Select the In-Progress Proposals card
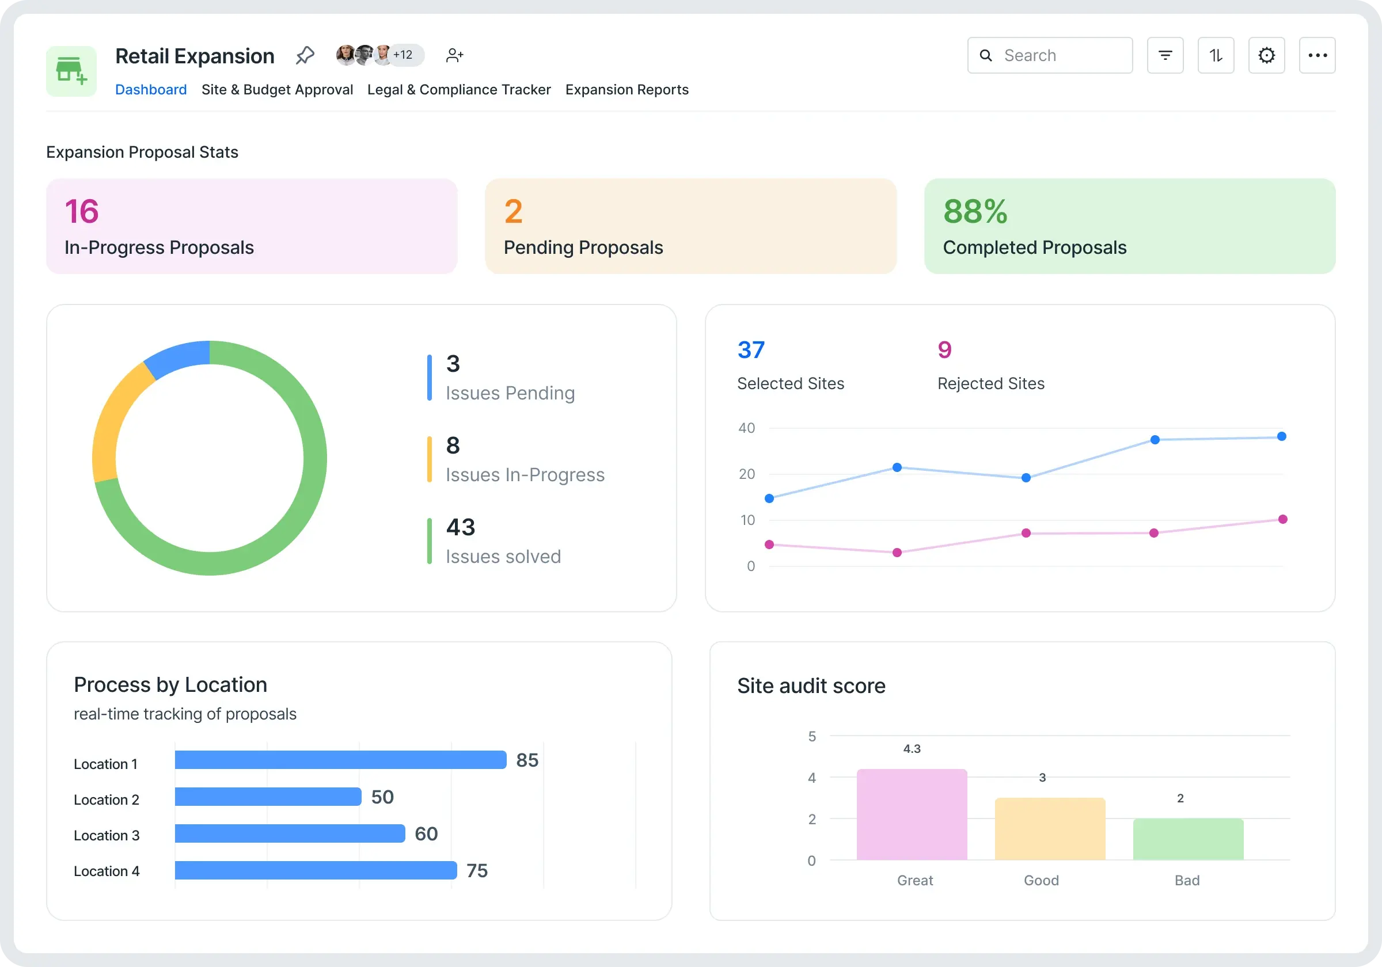The width and height of the screenshot is (1382, 967). click(252, 226)
